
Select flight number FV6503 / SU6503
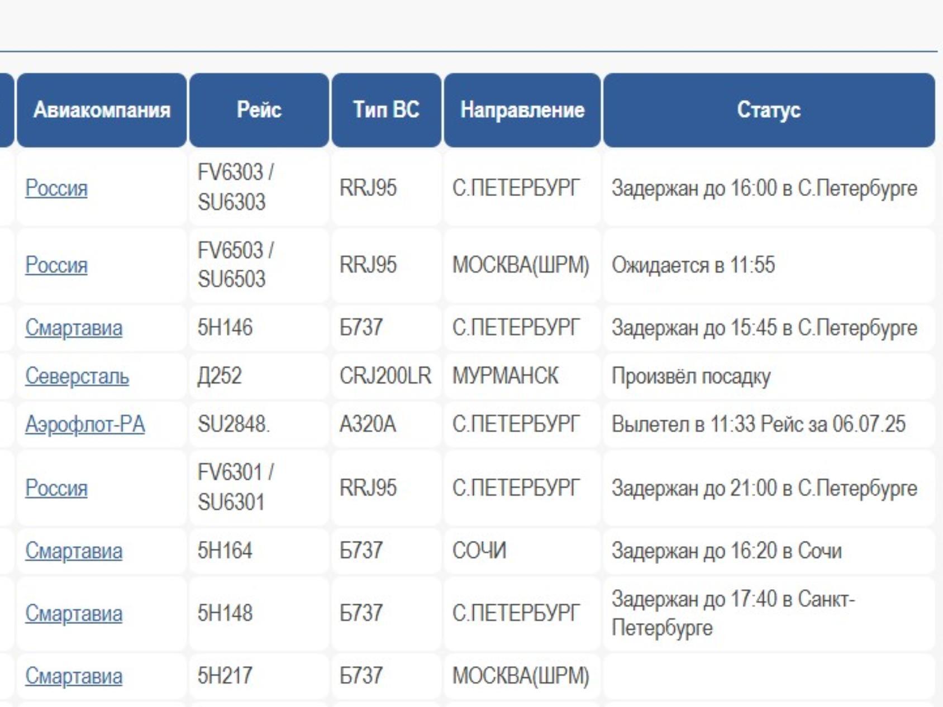point(236,265)
